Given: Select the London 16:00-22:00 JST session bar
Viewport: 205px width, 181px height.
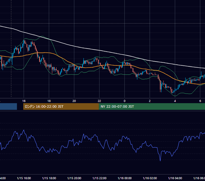Looking at the screenshot, I should click(61, 106).
